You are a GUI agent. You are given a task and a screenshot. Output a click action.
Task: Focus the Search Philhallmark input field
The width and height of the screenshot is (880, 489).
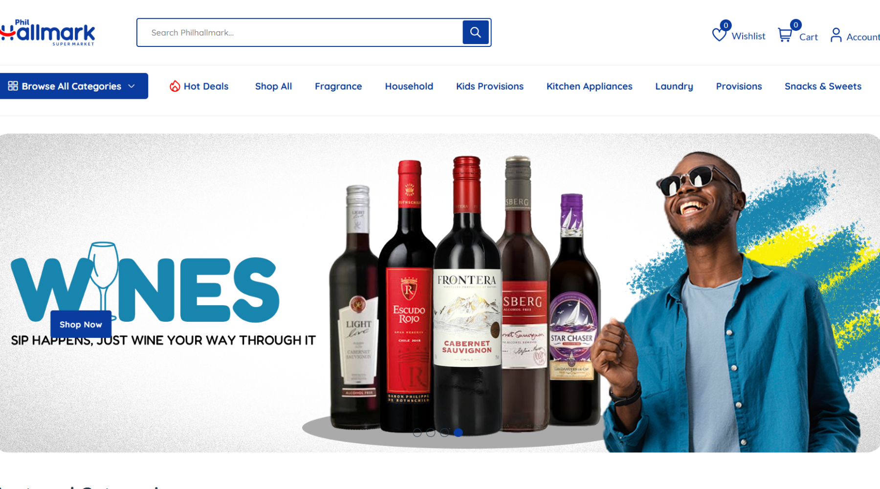(300, 32)
